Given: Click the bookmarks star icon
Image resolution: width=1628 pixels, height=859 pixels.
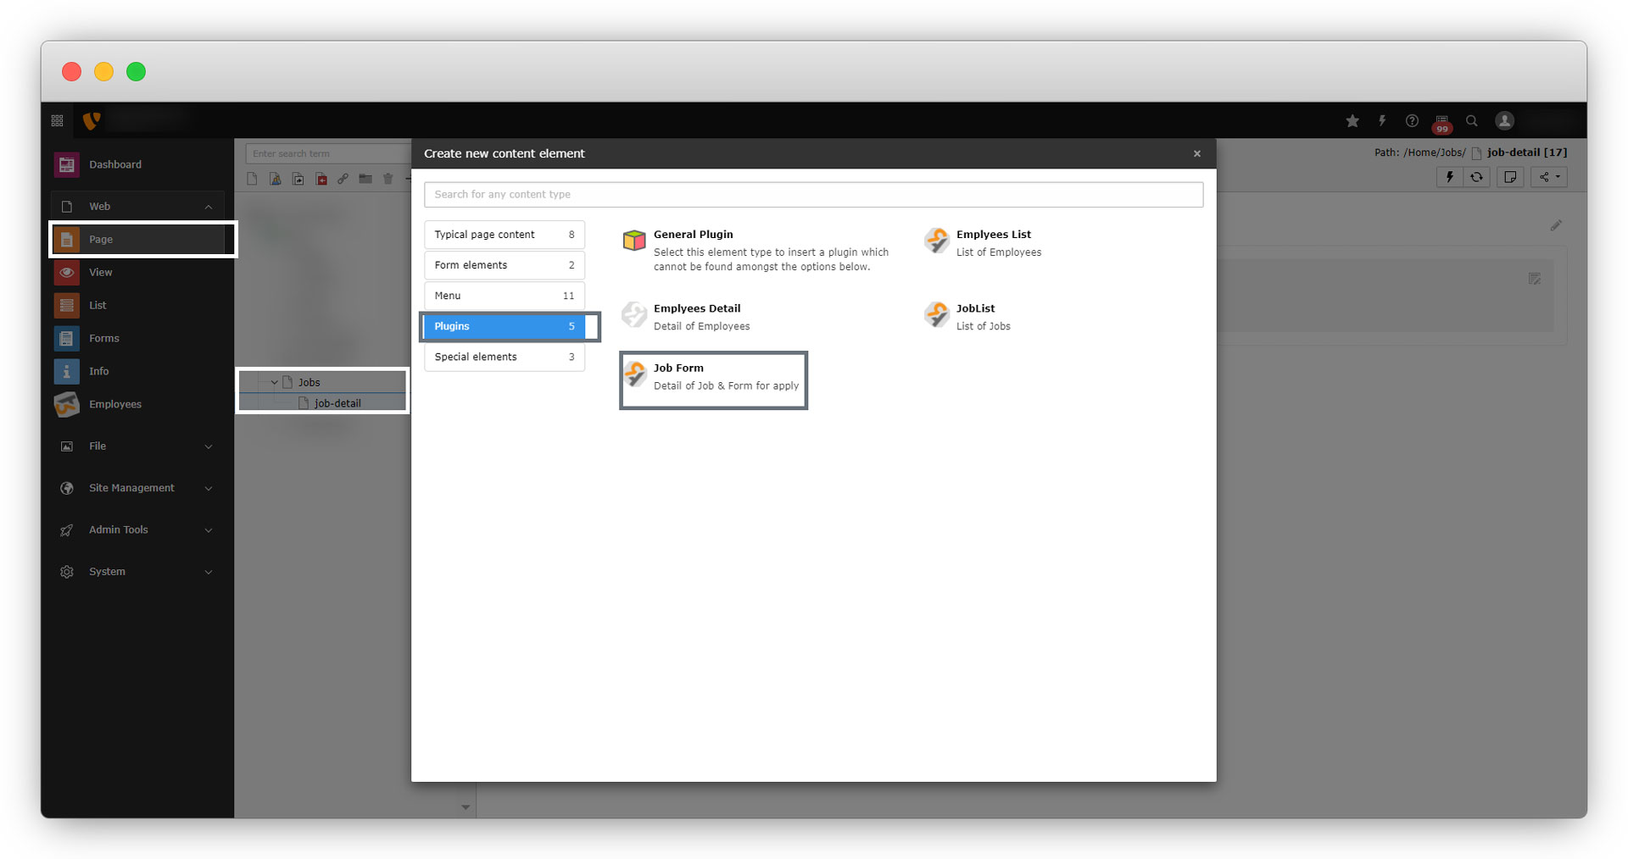Looking at the screenshot, I should coord(1352,121).
